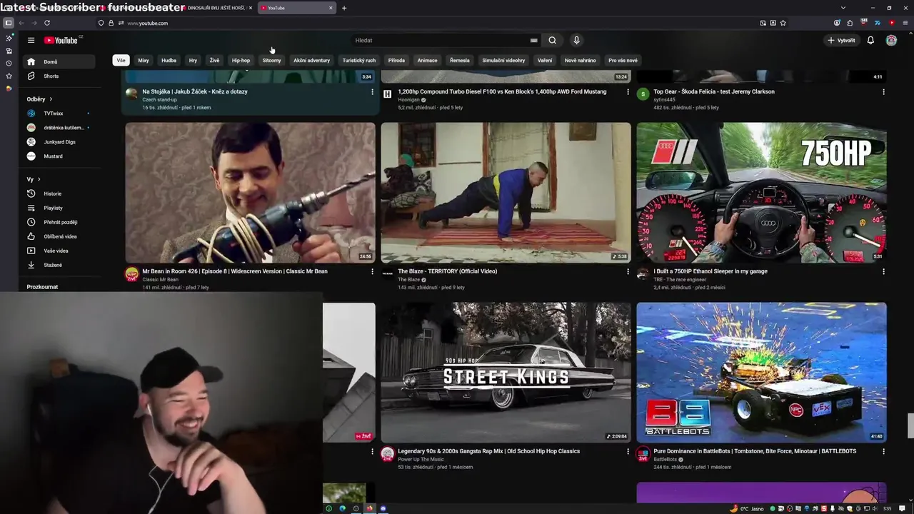Image resolution: width=914 pixels, height=514 pixels.
Task: Click the YouTube logo
Action: coord(63,41)
